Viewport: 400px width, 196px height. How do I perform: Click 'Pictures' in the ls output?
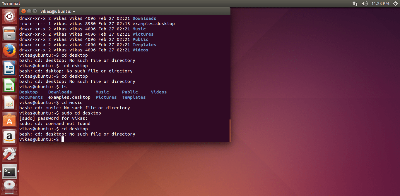click(x=106, y=97)
